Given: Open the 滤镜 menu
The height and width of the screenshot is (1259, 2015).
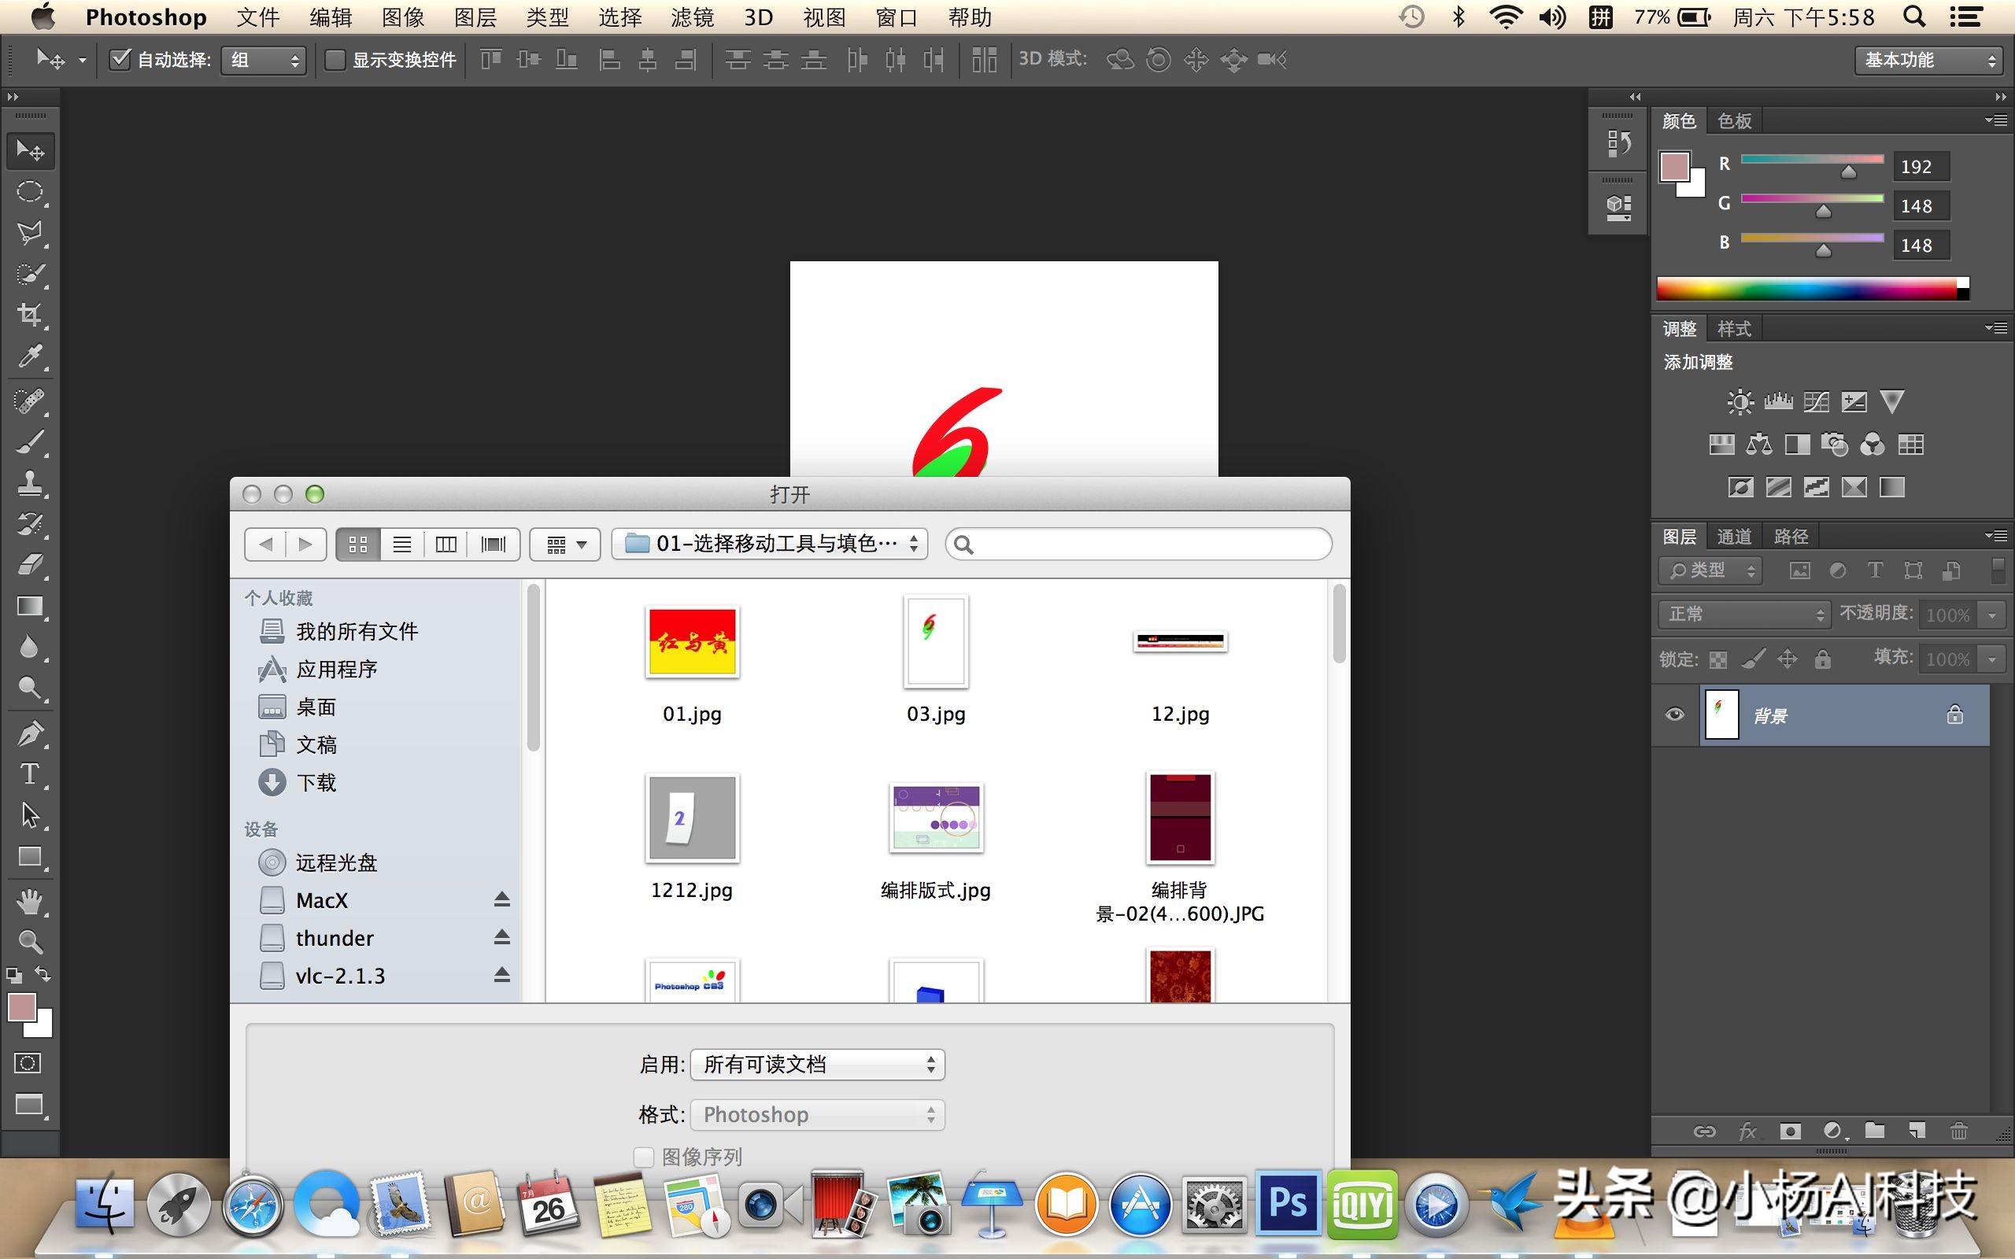Looking at the screenshot, I should pos(692,17).
